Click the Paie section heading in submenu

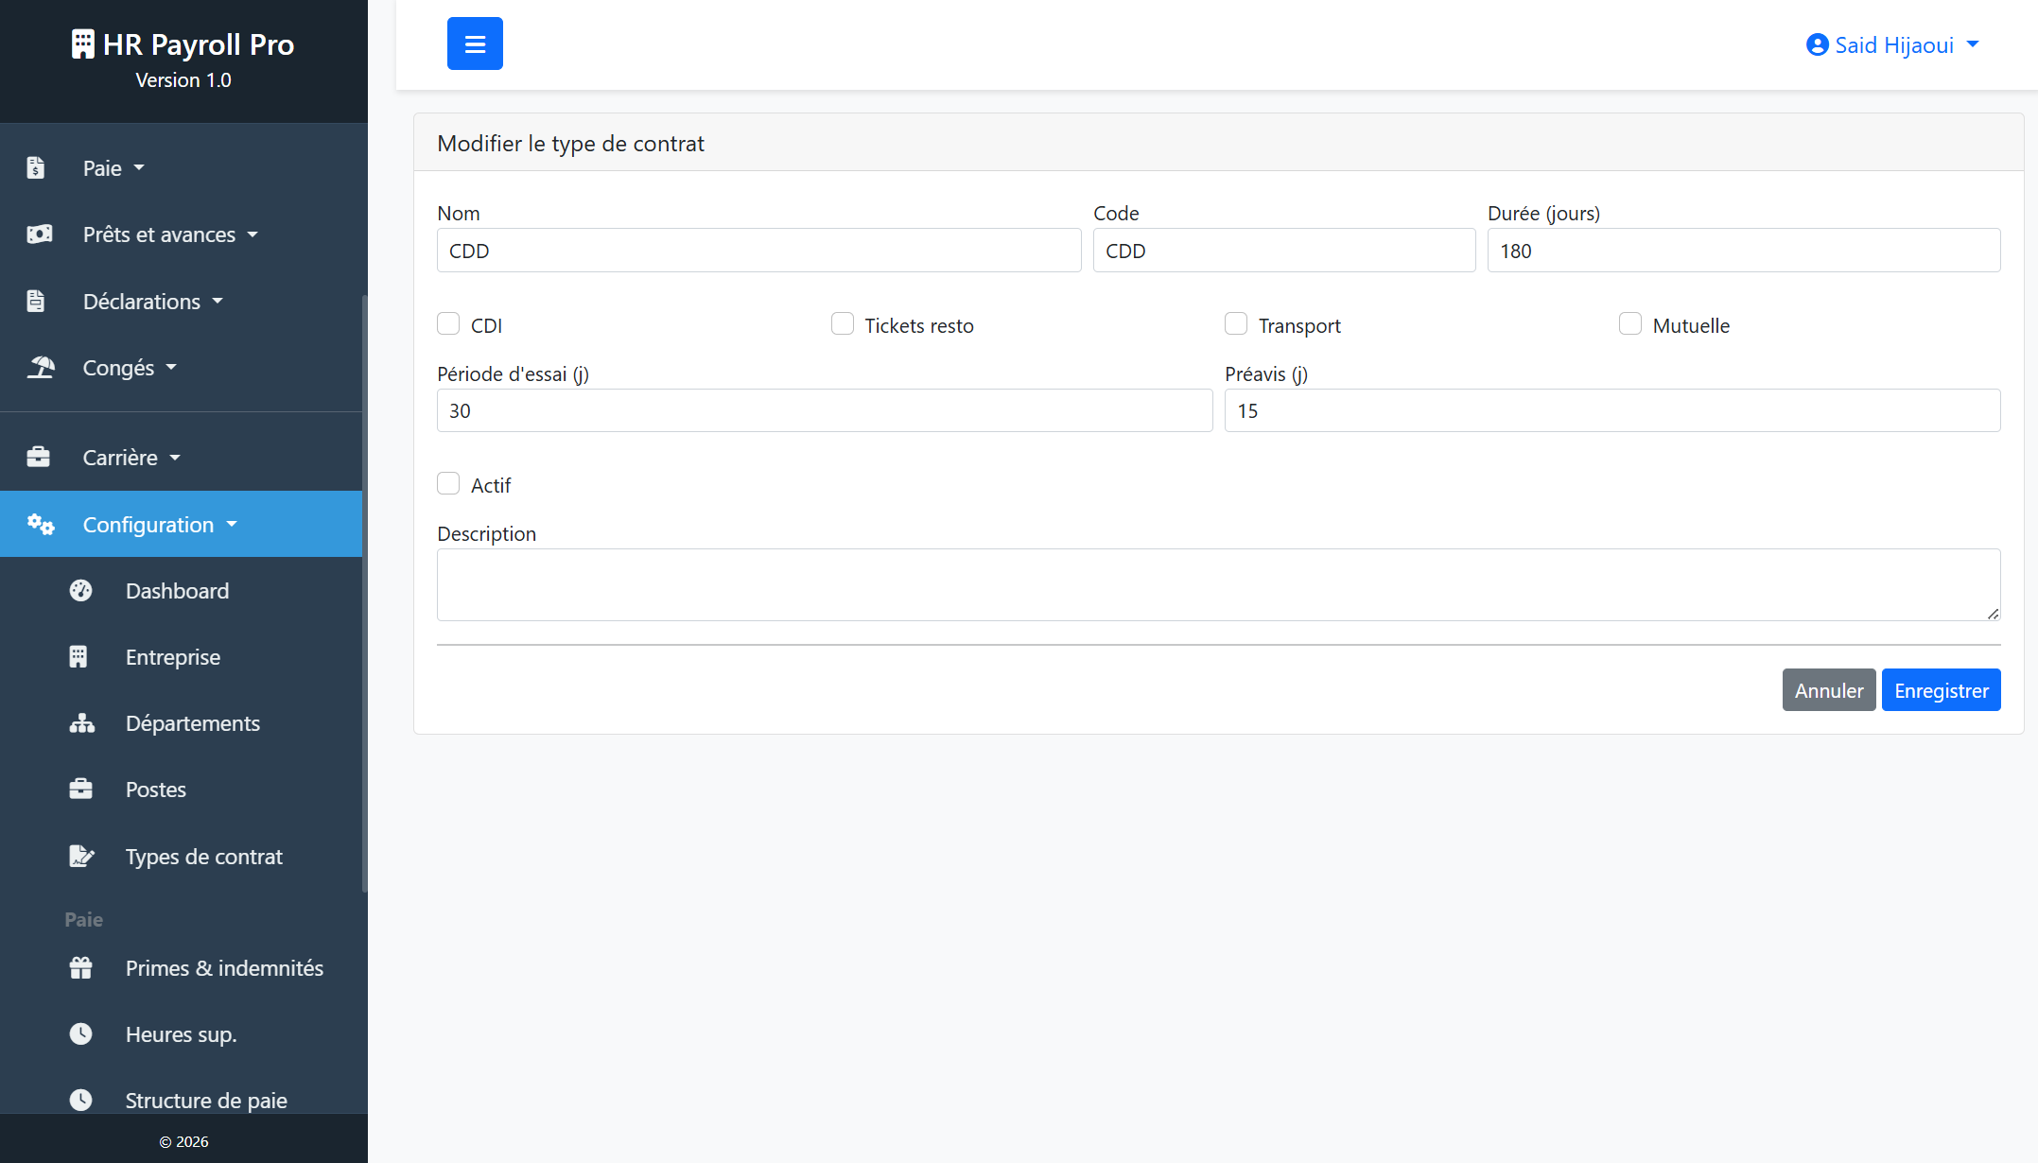click(x=83, y=919)
